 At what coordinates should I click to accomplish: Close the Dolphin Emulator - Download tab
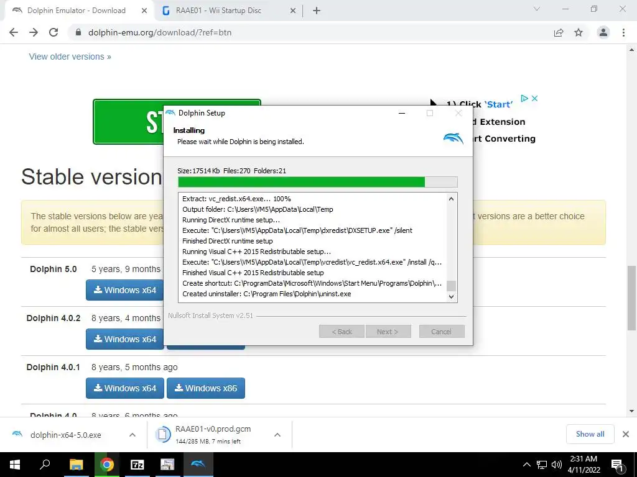[144, 11]
